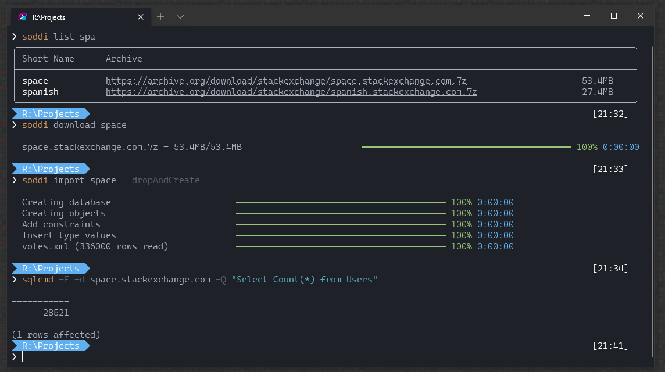Click the 'Creating objects' status line
Image resolution: width=665 pixels, height=372 pixels.
pos(63,213)
